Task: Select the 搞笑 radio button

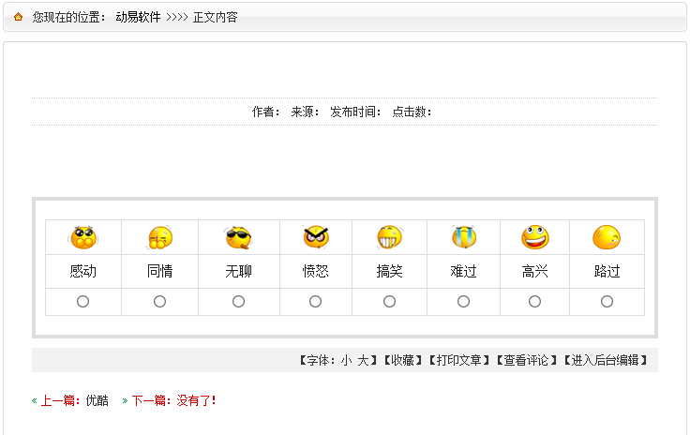Action: [389, 302]
